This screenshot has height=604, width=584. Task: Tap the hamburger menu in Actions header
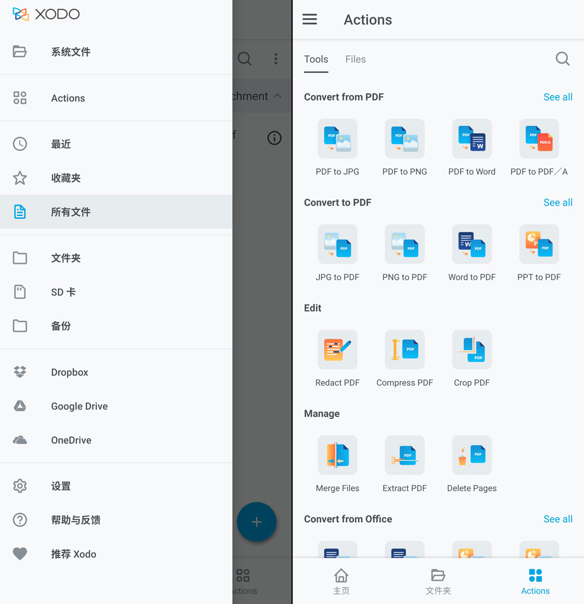(x=310, y=19)
